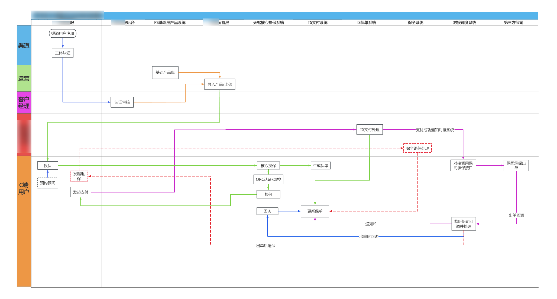The height and width of the screenshot is (299, 557).
Task: Click the 回访 node
Action: click(x=267, y=211)
